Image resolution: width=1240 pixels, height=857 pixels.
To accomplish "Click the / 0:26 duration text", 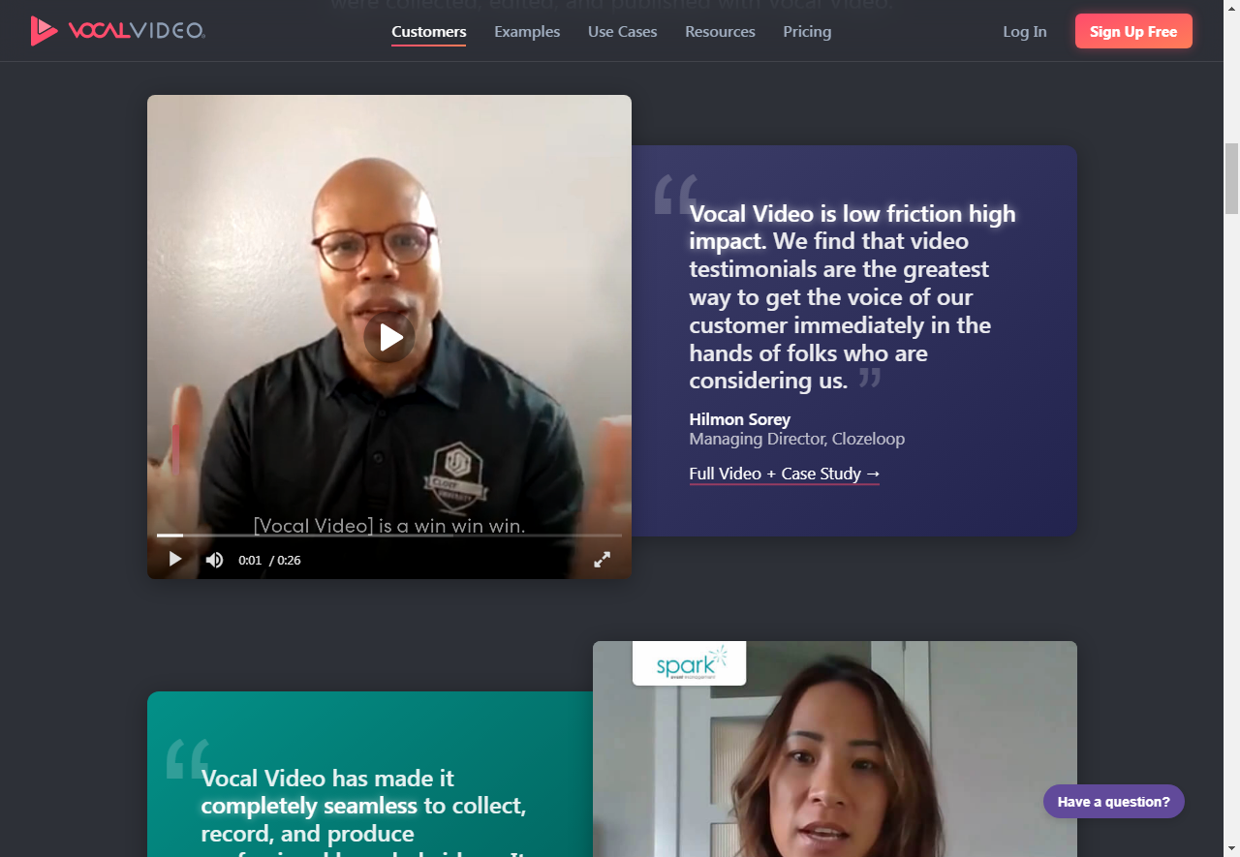I will pyautogui.click(x=285, y=560).
